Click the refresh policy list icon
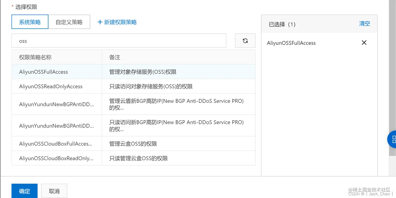The width and height of the screenshot is (396, 198). click(x=245, y=41)
